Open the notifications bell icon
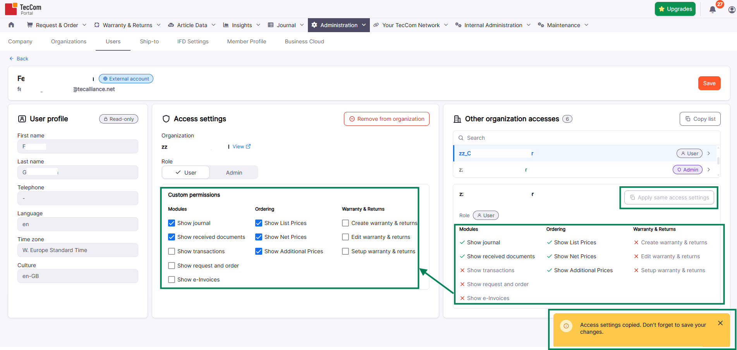The width and height of the screenshot is (737, 350). (713, 9)
